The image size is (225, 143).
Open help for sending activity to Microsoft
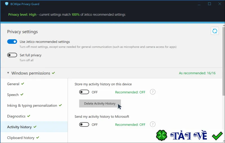(x=152, y=124)
